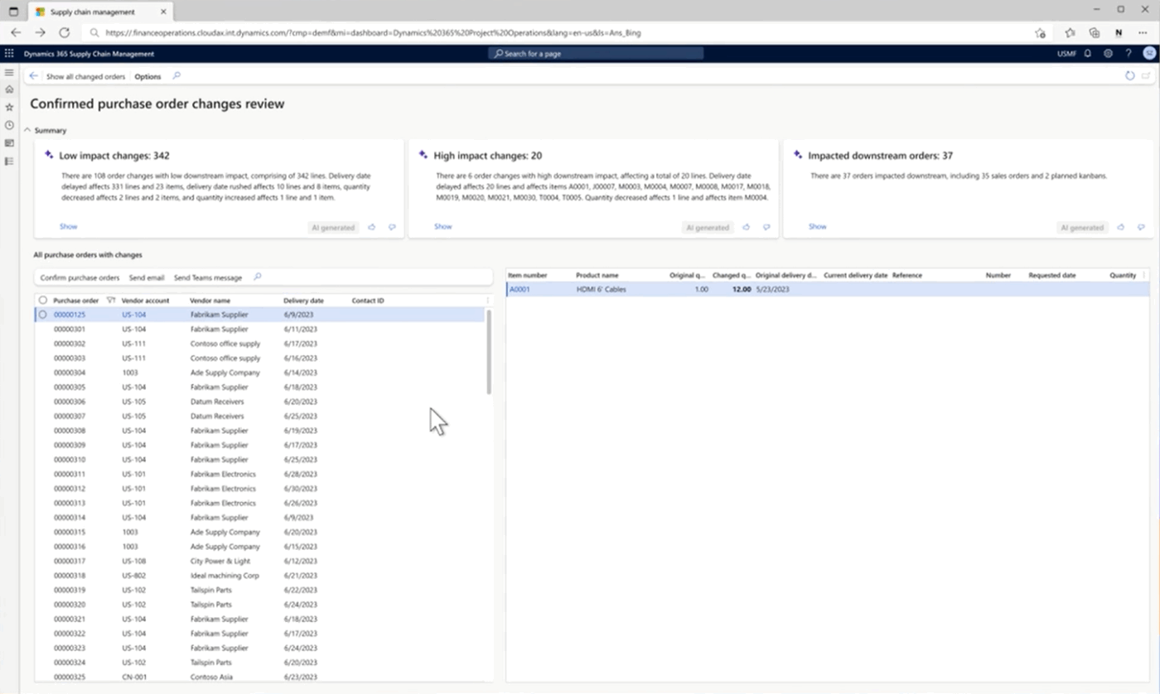Click the browser back arrow
The image size is (1160, 694).
point(16,32)
